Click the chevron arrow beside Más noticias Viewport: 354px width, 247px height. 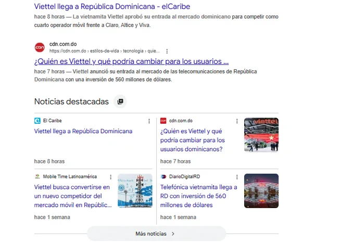point(173,233)
